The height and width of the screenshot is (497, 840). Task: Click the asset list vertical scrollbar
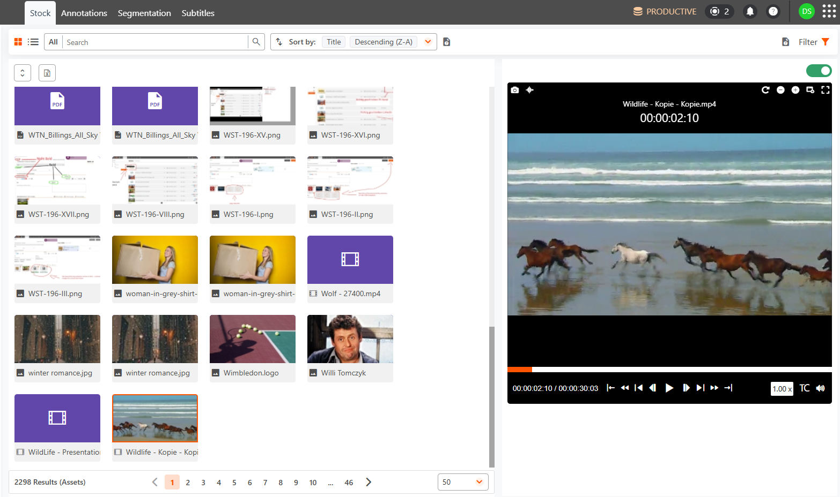click(x=492, y=396)
